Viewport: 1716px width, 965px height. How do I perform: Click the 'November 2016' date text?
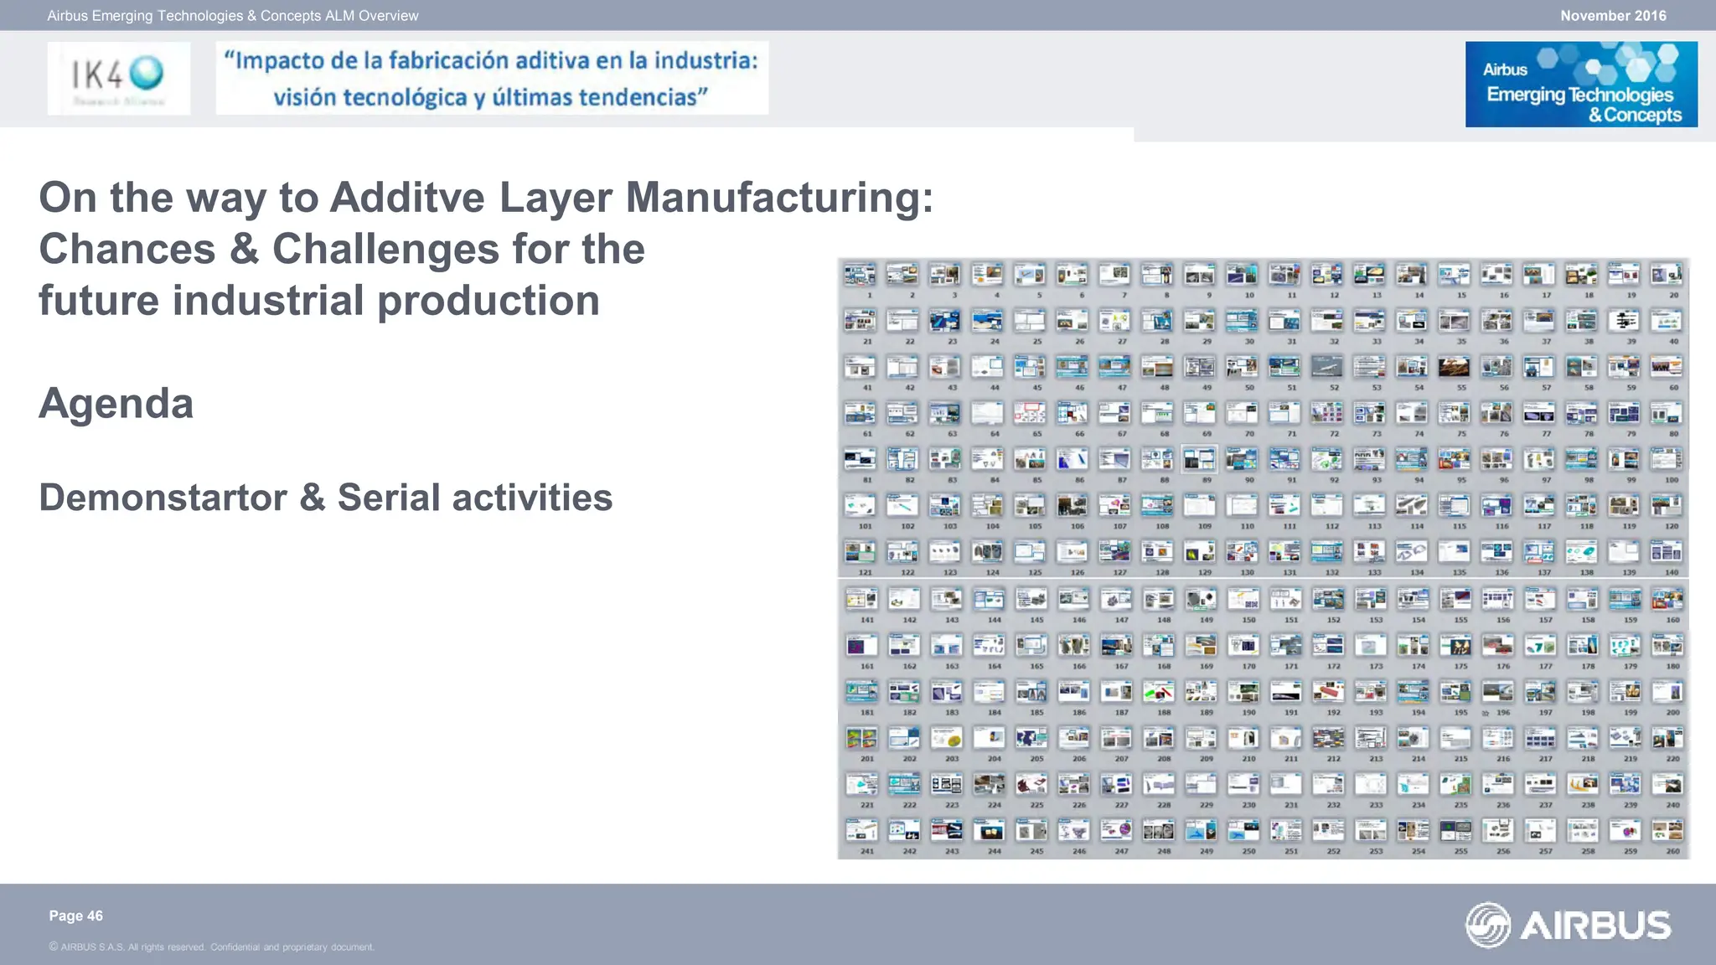[x=1613, y=16]
